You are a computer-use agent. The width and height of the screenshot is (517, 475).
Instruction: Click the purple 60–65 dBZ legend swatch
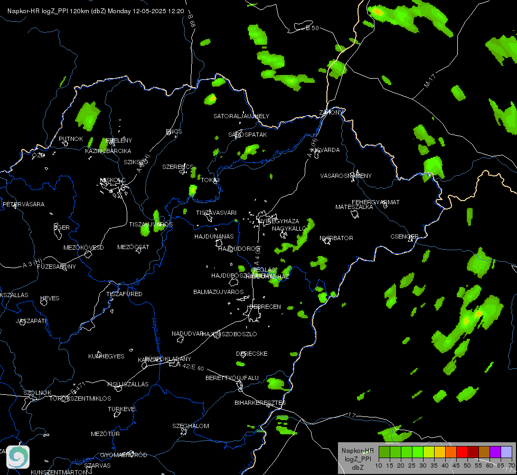point(495,452)
